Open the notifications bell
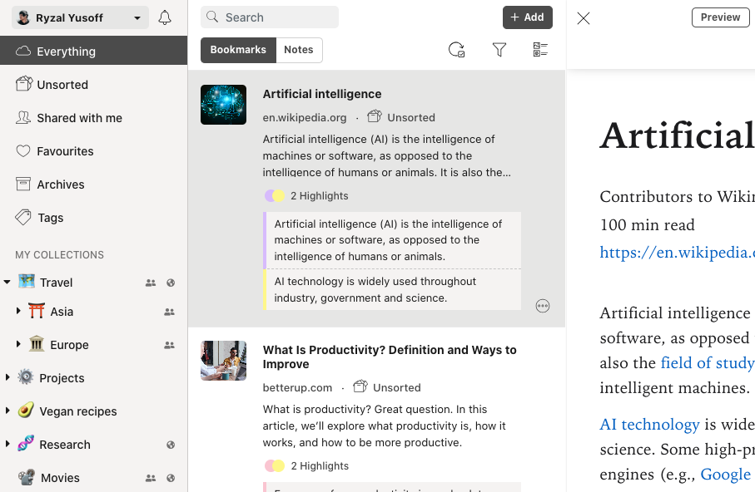 pos(164,17)
